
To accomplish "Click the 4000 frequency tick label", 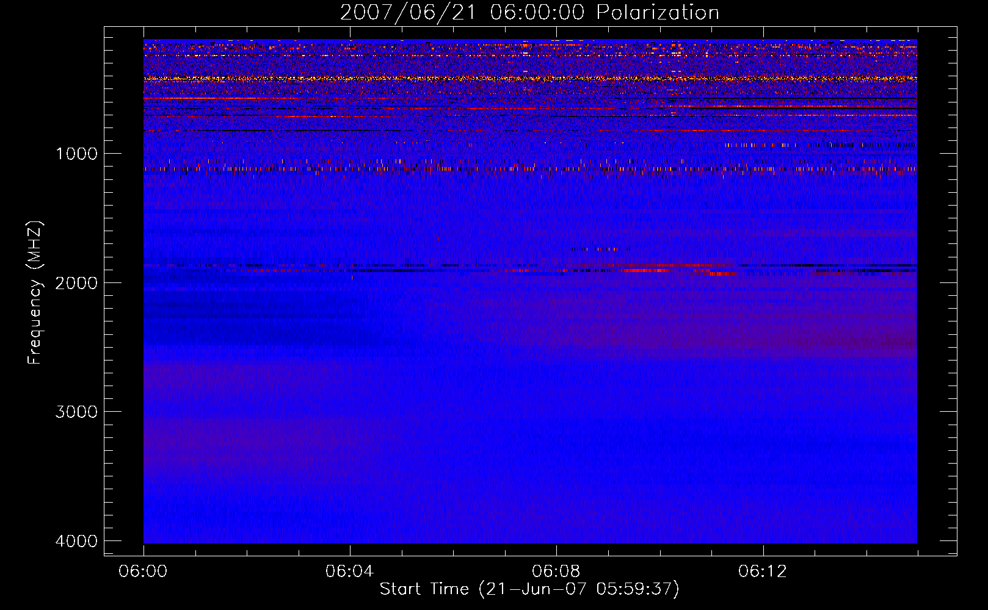I will click(76, 541).
